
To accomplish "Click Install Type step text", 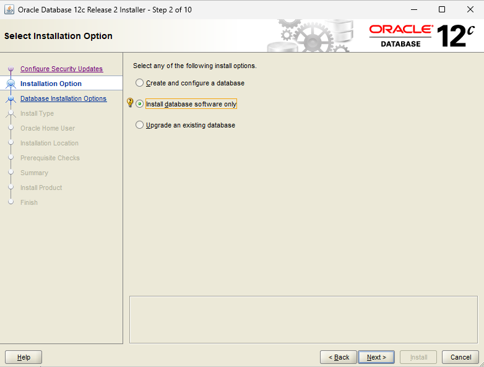I will pyautogui.click(x=37, y=113).
